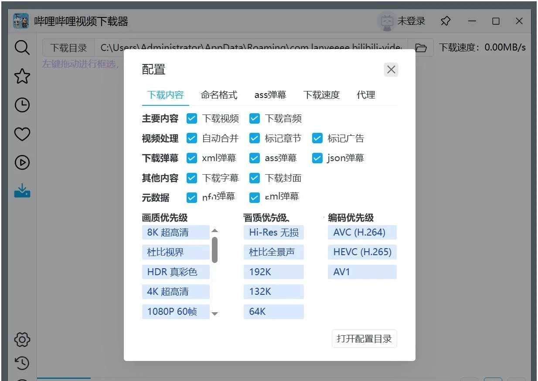The height and width of the screenshot is (381, 538).
Task: Open the history rewind-clock sidebar icon
Action: [22, 363]
